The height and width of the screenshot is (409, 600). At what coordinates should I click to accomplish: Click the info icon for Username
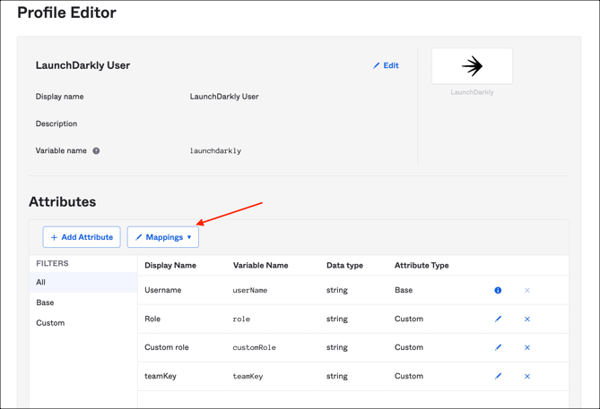click(498, 290)
